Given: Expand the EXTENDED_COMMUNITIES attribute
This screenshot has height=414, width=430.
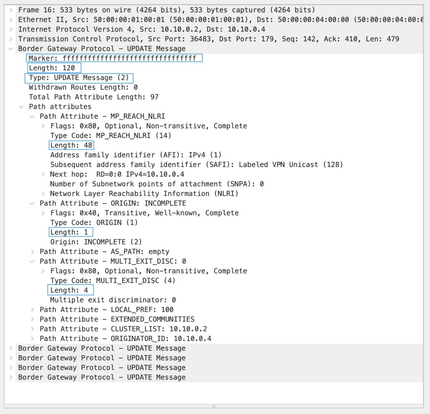Looking at the screenshot, I should (32, 319).
